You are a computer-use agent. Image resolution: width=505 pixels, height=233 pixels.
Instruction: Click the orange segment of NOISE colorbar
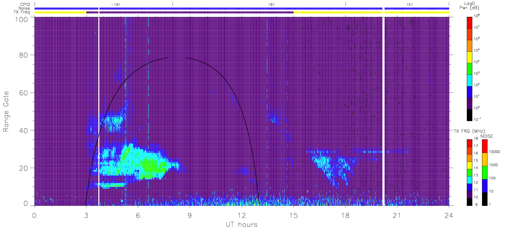484,159
